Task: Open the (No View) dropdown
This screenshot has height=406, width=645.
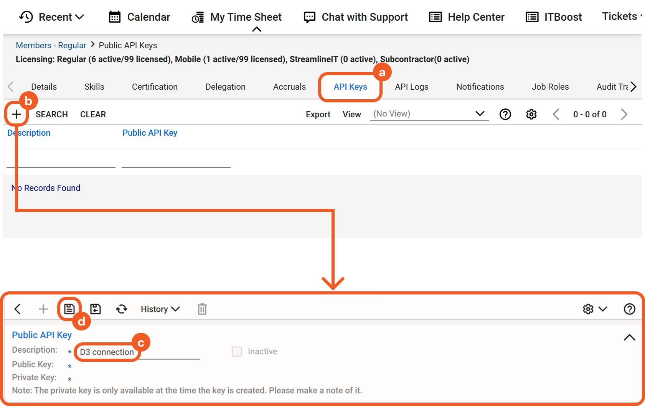Action: coord(429,114)
